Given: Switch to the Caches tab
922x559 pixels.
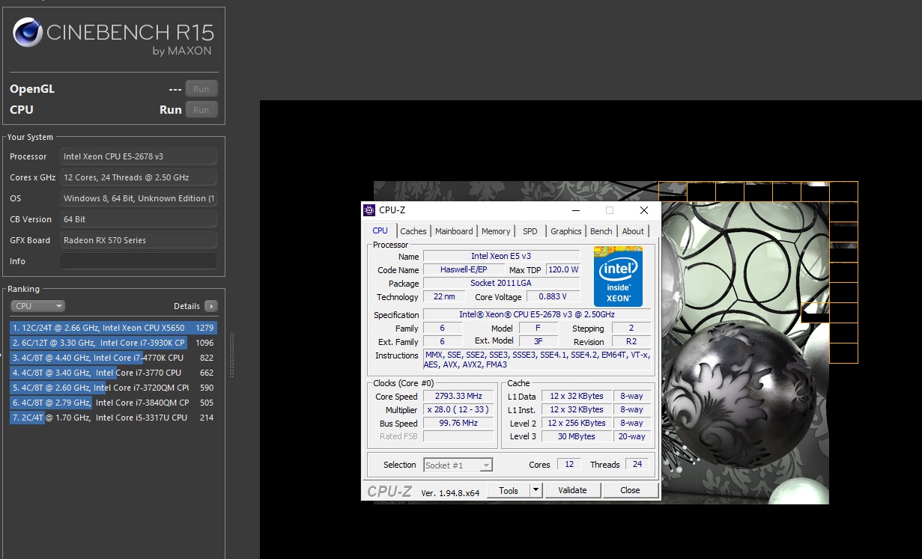Looking at the screenshot, I should tap(413, 231).
